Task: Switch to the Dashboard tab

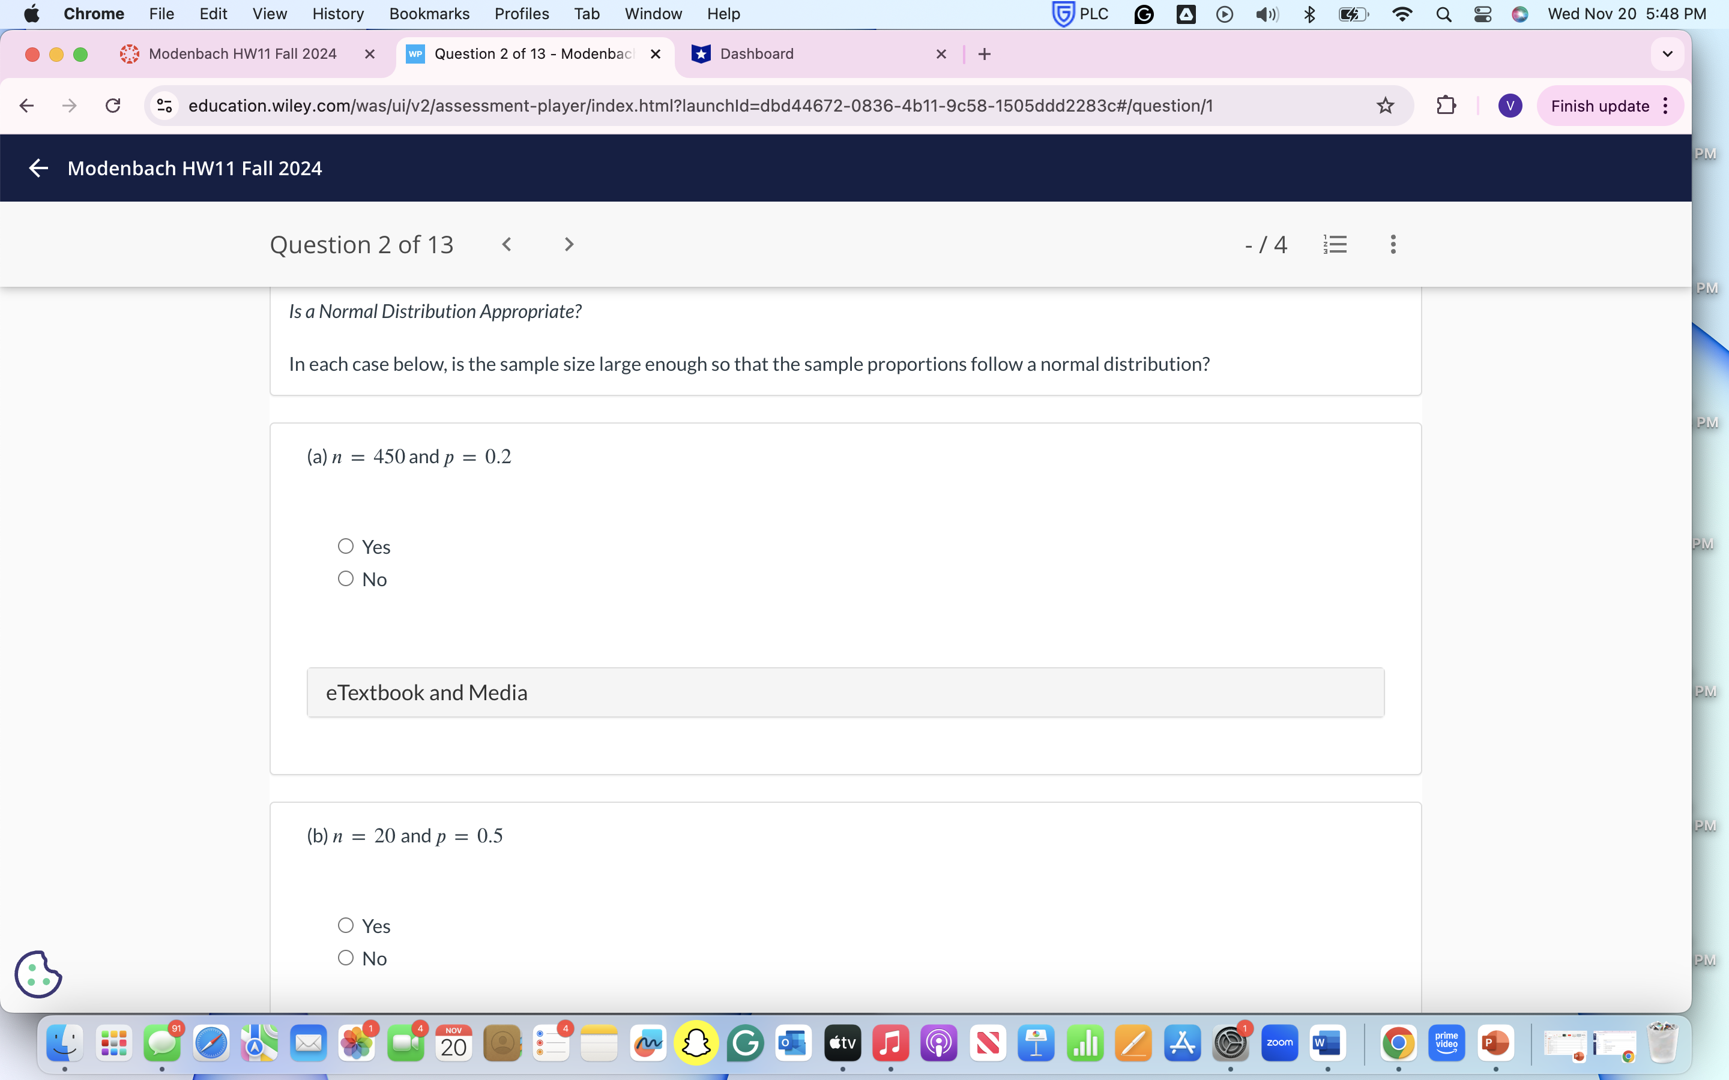Action: click(756, 53)
